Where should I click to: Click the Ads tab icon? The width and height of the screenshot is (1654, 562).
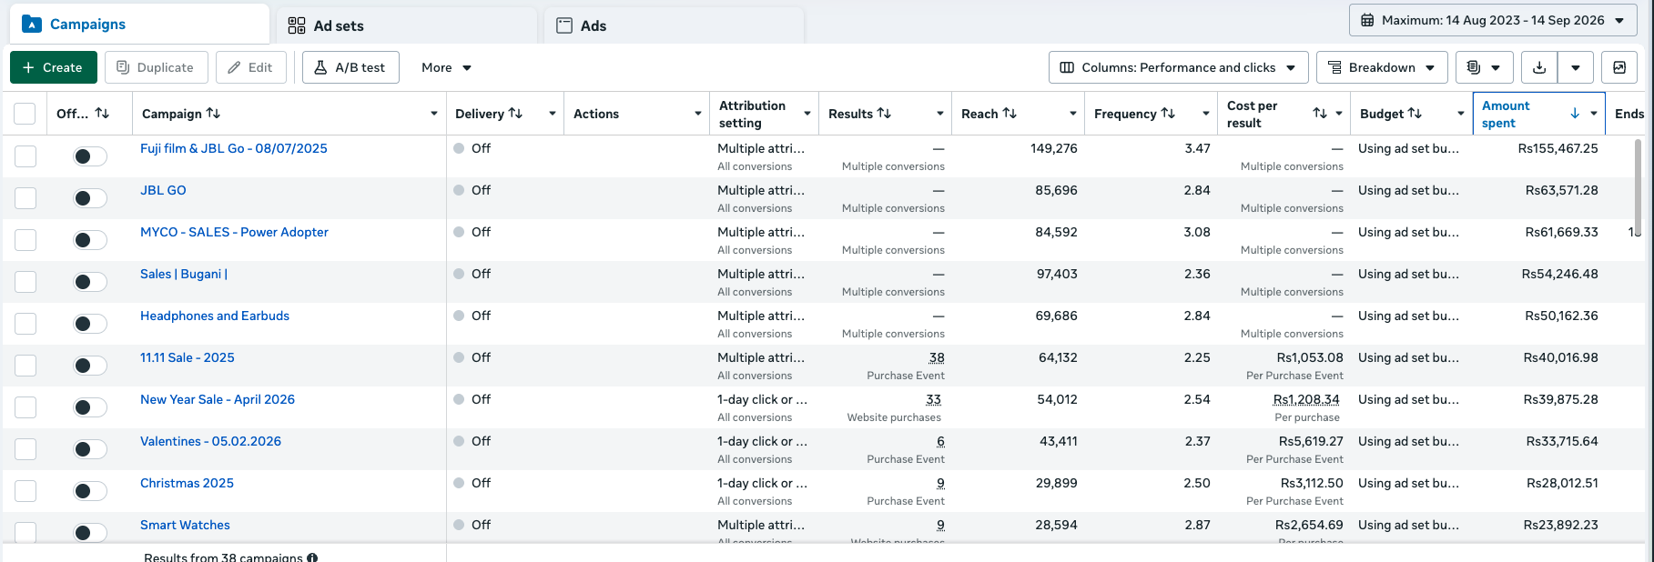coord(564,25)
